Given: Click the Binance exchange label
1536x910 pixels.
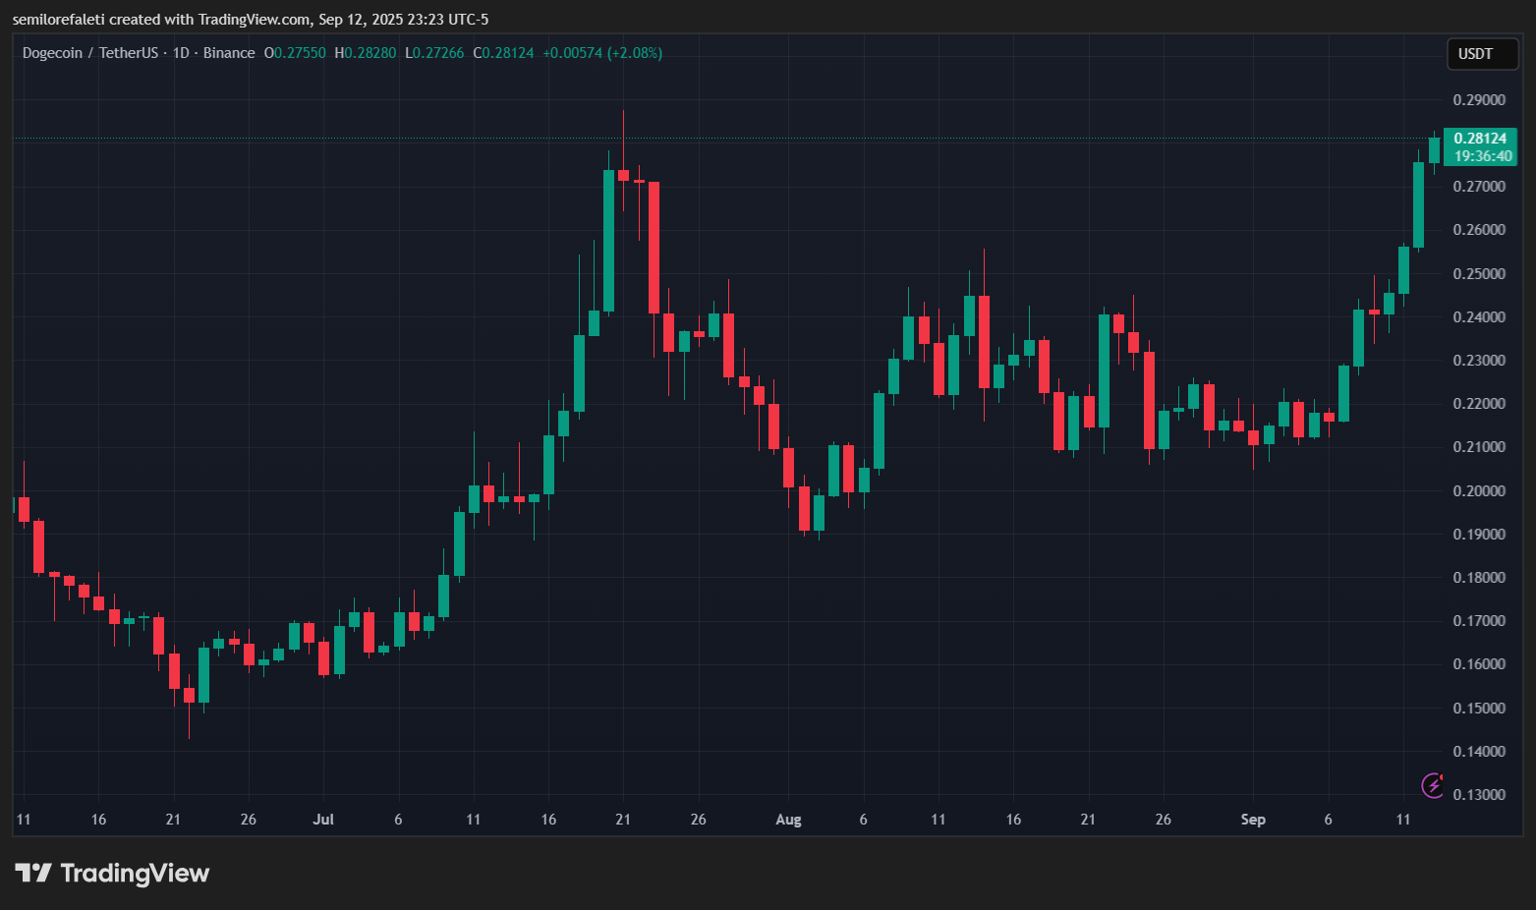Looking at the screenshot, I should tap(229, 53).
